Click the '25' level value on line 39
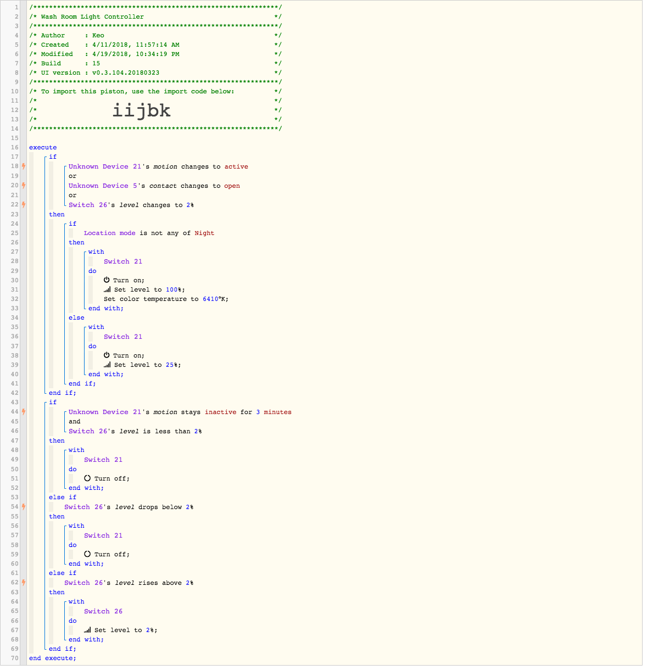This screenshot has height=670, width=647. pyautogui.click(x=170, y=365)
